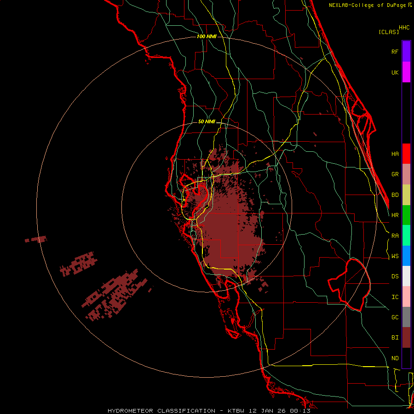Viewport: 414px width, 414px height.
Task: Click the [CLAS] legend heading
Action: pos(389,32)
